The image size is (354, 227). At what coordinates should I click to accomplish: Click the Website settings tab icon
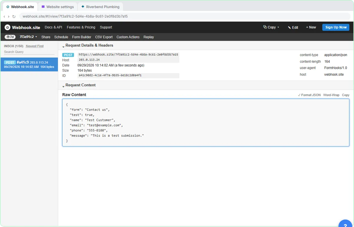(43, 7)
